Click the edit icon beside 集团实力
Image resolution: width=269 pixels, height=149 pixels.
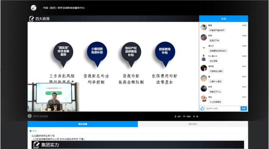pos(36,145)
